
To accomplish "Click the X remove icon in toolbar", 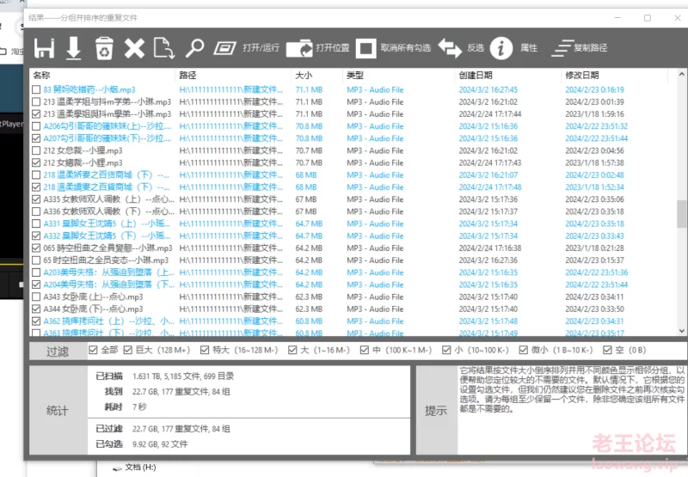I will (x=134, y=48).
